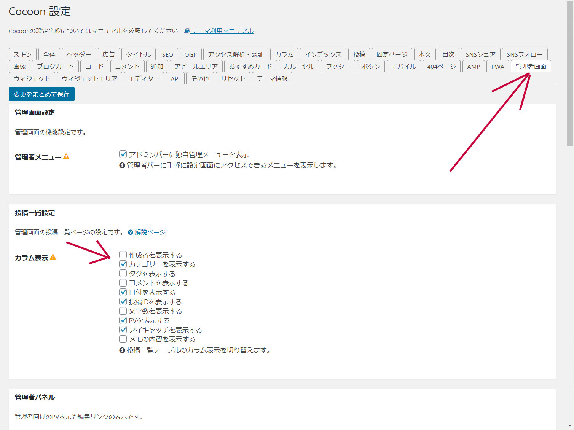Open the ブログカード tab

point(56,66)
